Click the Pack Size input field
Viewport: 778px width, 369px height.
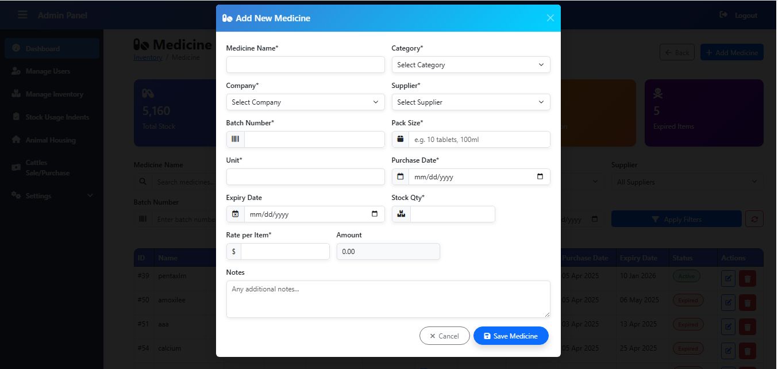[479, 140]
